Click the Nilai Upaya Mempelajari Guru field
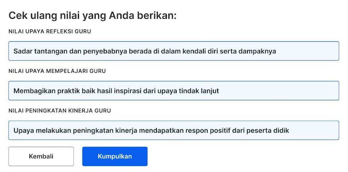Viewport: 348px width, 172px height. (174, 91)
